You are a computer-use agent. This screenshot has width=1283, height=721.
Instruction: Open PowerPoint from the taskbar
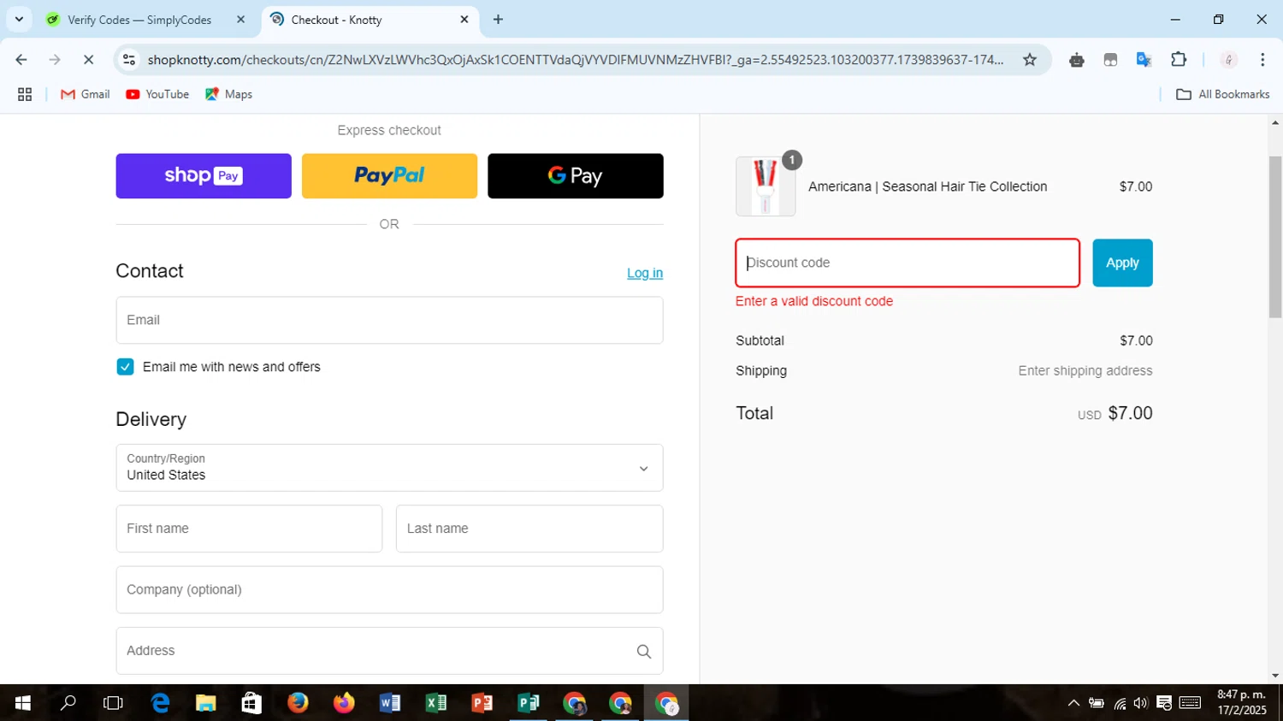click(482, 703)
